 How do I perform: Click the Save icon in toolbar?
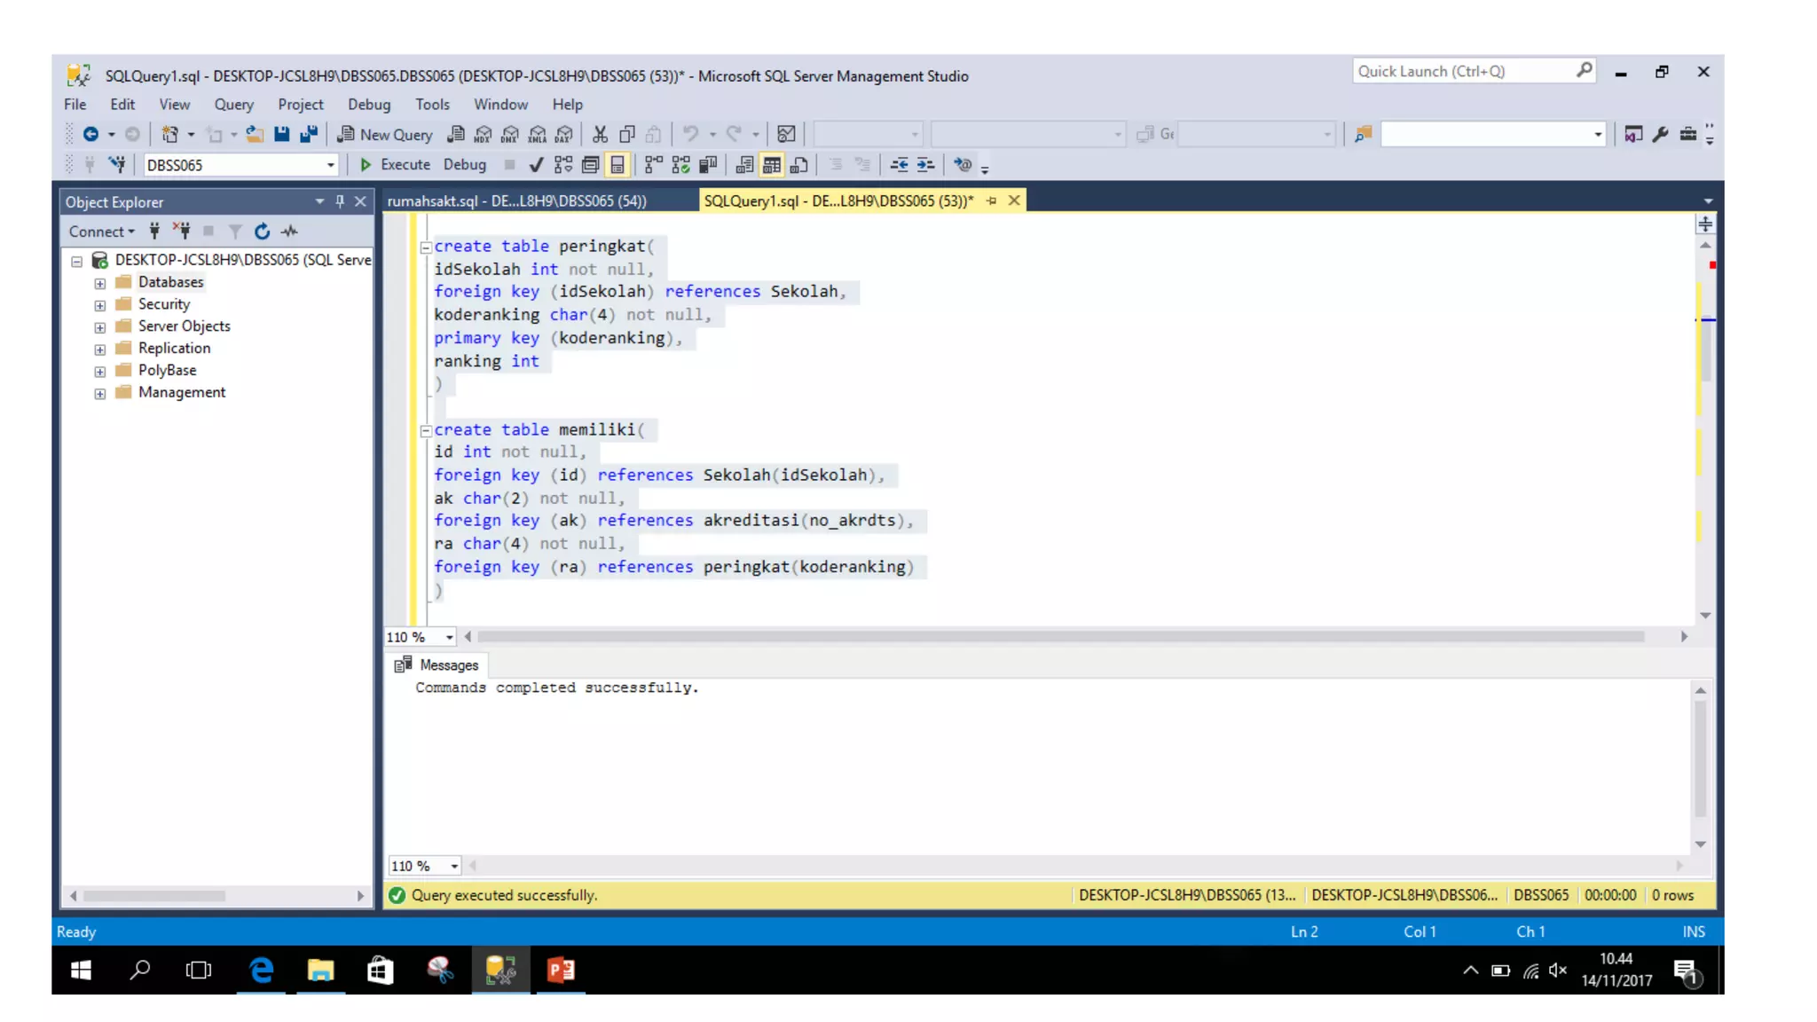[x=281, y=134]
